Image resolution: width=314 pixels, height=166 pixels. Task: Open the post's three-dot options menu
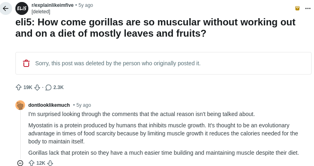pyautogui.click(x=308, y=8)
